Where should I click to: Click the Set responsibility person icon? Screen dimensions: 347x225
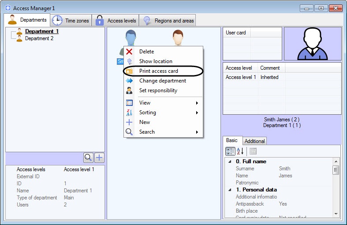point(129,90)
